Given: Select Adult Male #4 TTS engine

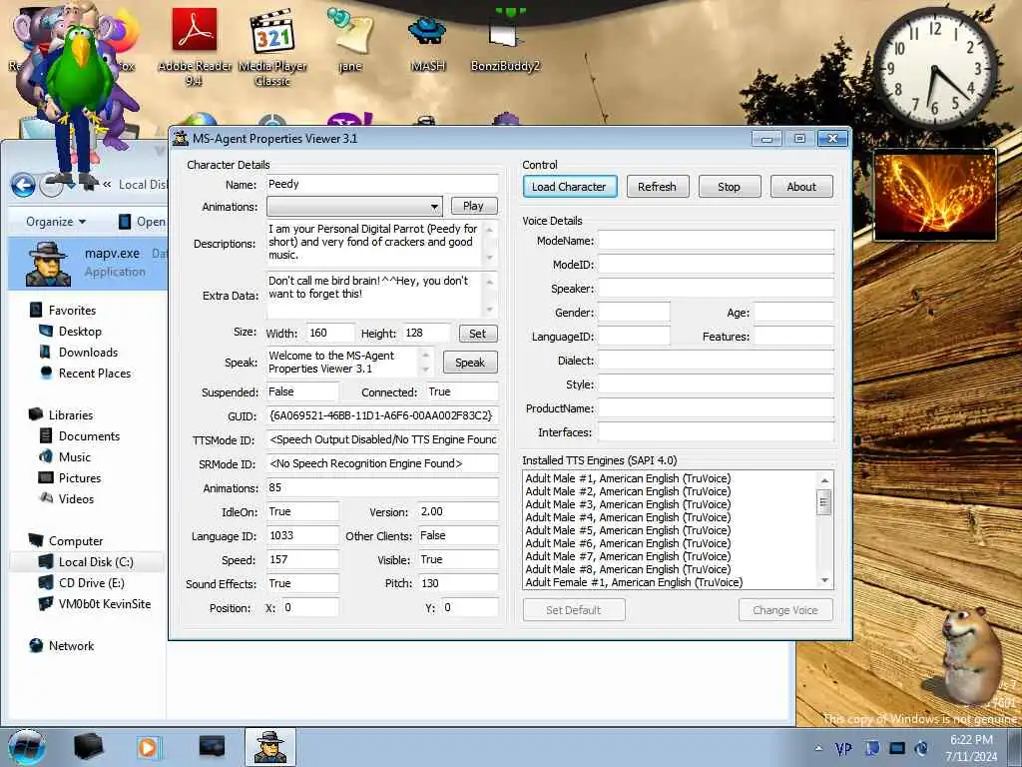Looking at the screenshot, I should click(628, 517).
